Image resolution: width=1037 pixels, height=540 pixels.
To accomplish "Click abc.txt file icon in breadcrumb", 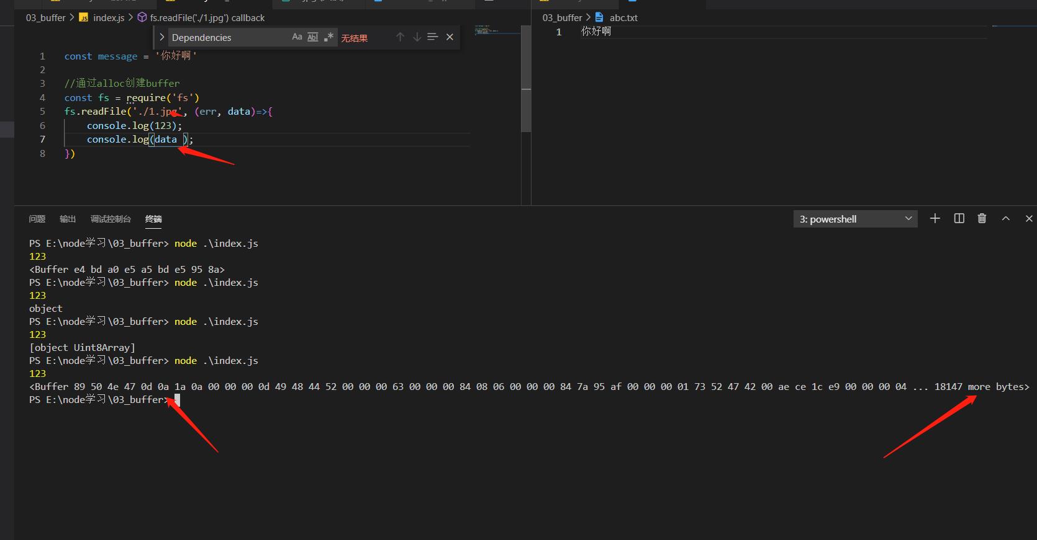I will 599,17.
